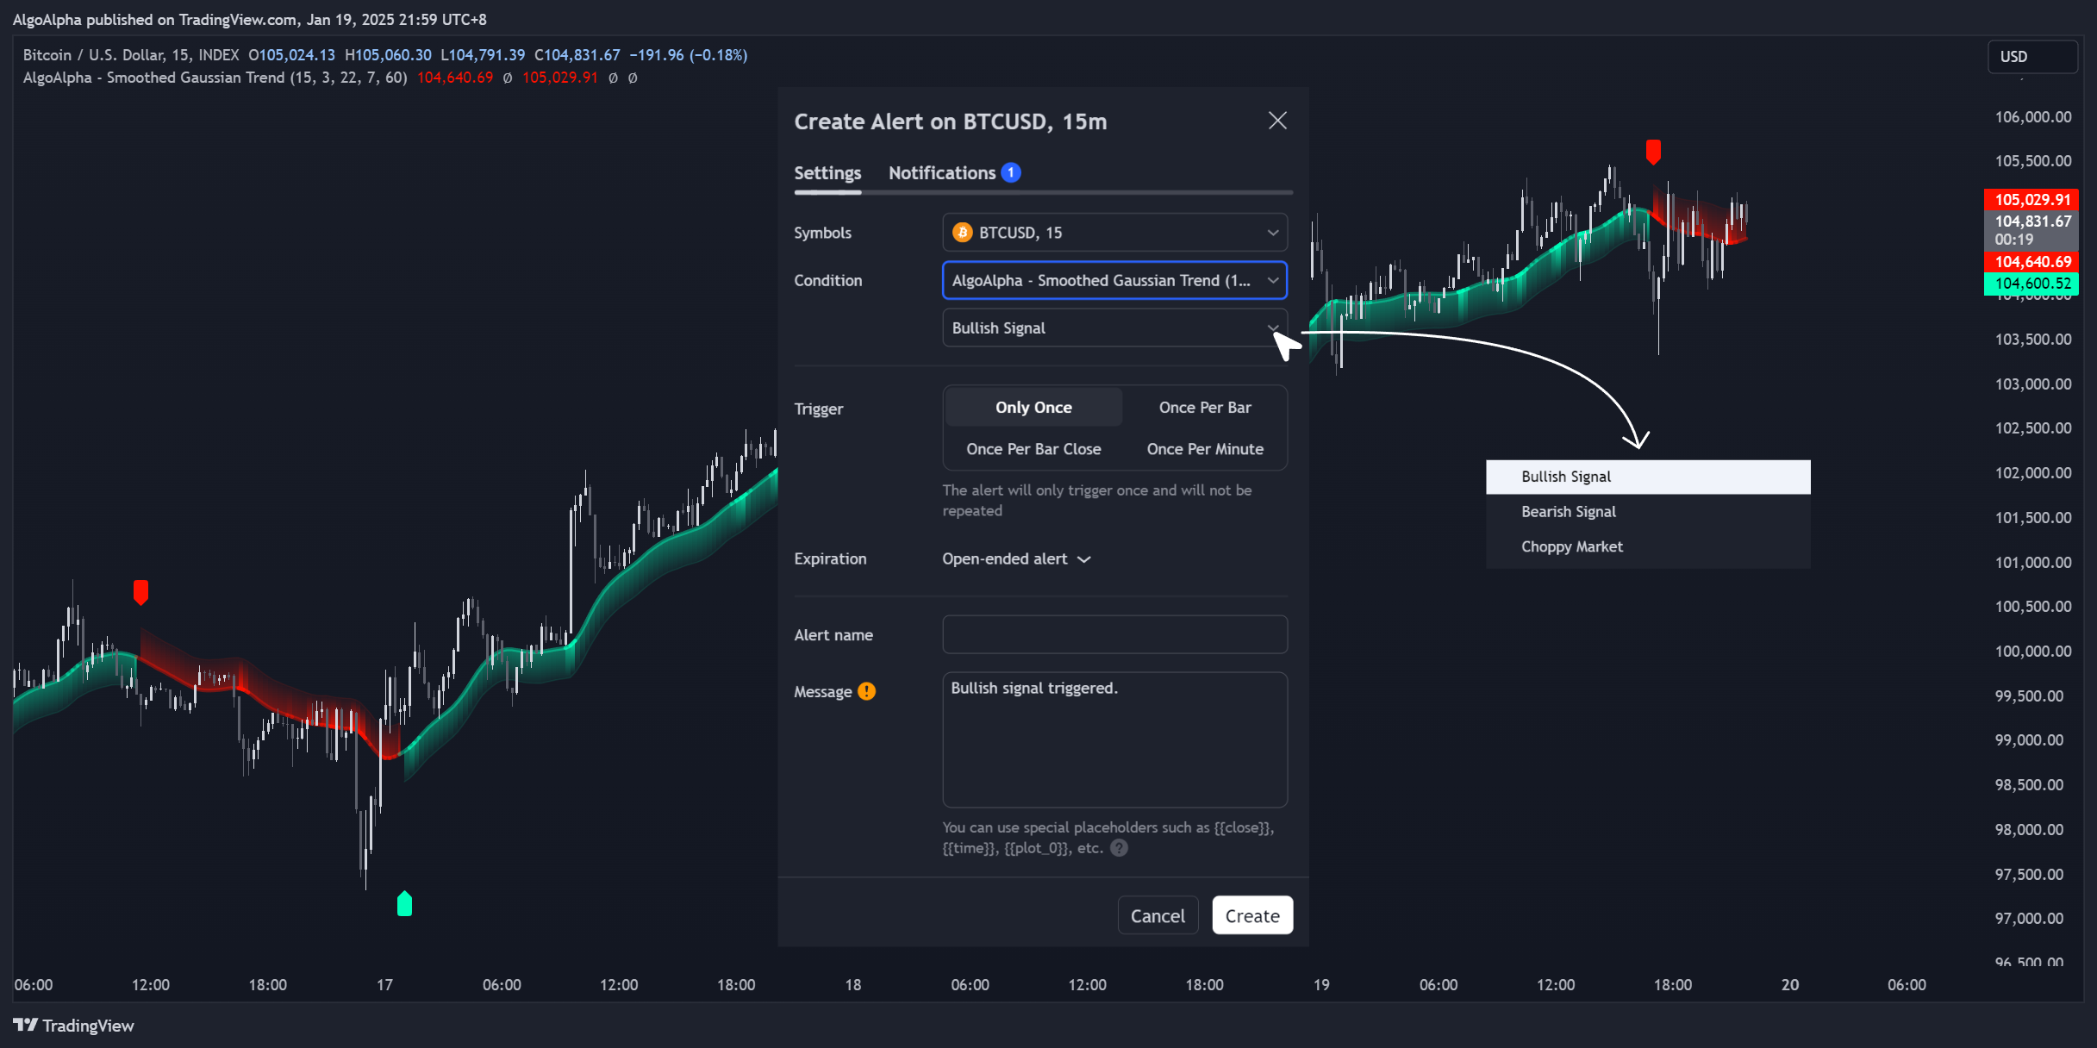Image resolution: width=2097 pixels, height=1048 pixels.
Task: Switch to the Settings tab
Action: coord(827,172)
